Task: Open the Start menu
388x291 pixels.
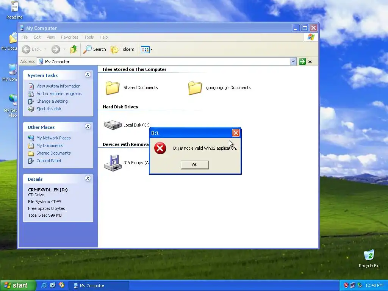Action: coord(18,285)
